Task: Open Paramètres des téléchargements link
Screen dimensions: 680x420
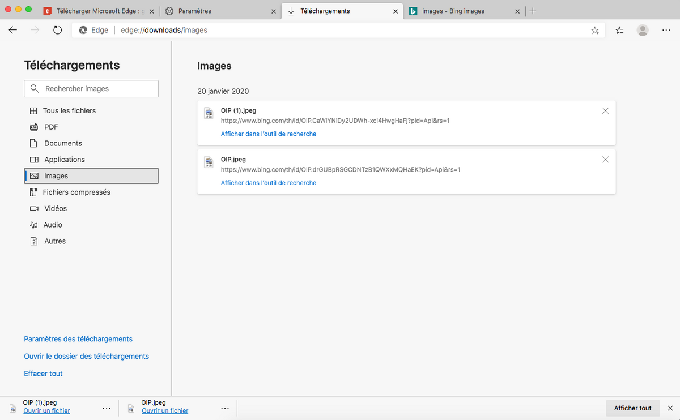Action: click(78, 339)
